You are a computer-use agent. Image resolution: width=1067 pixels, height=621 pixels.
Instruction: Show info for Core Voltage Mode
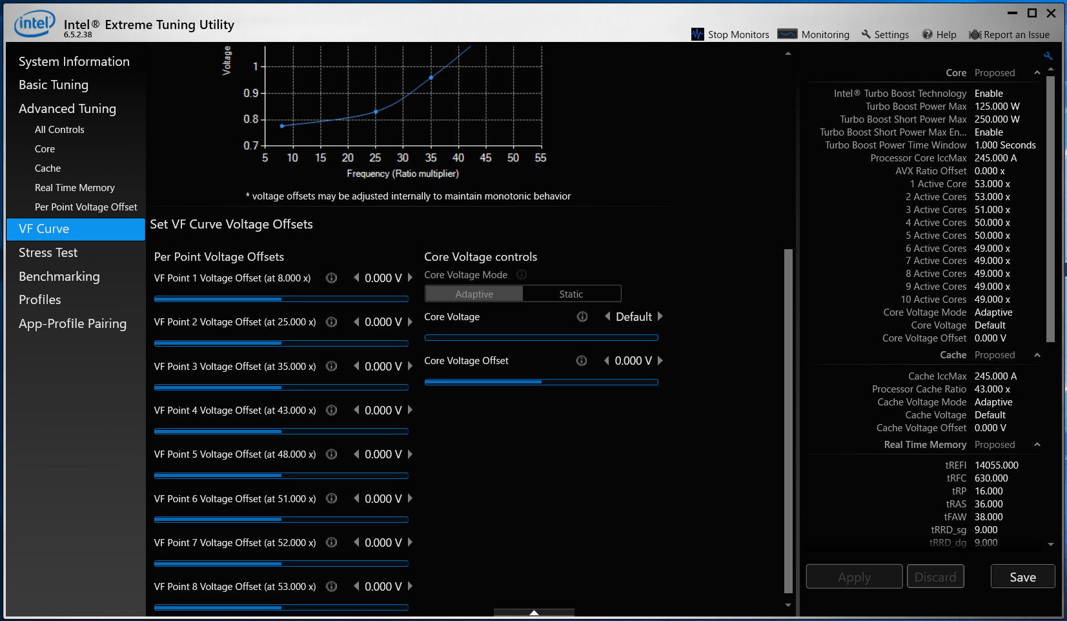522,275
